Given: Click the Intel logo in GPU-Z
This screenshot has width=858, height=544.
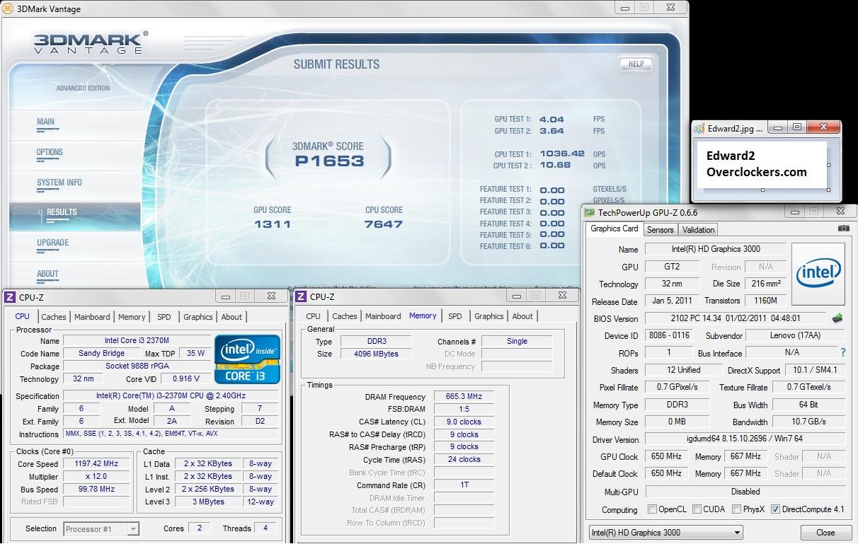Looking at the screenshot, I should (x=818, y=274).
